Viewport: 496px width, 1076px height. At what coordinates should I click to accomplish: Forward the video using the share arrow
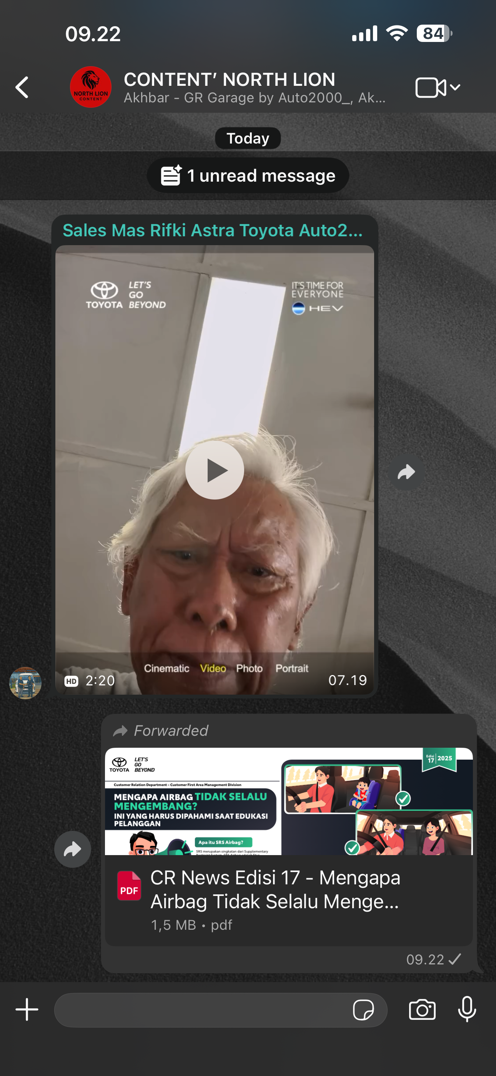[406, 472]
